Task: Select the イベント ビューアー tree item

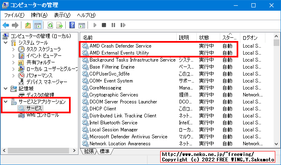Action: (x=44, y=56)
